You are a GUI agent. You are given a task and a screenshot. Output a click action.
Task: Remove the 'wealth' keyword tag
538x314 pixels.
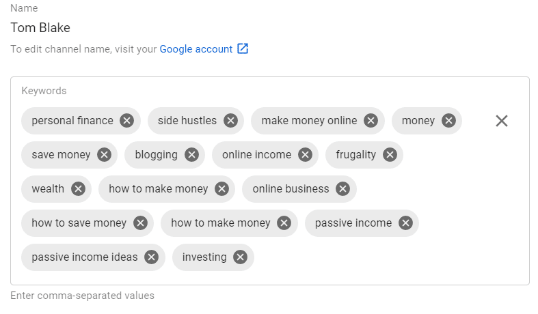[x=78, y=189]
